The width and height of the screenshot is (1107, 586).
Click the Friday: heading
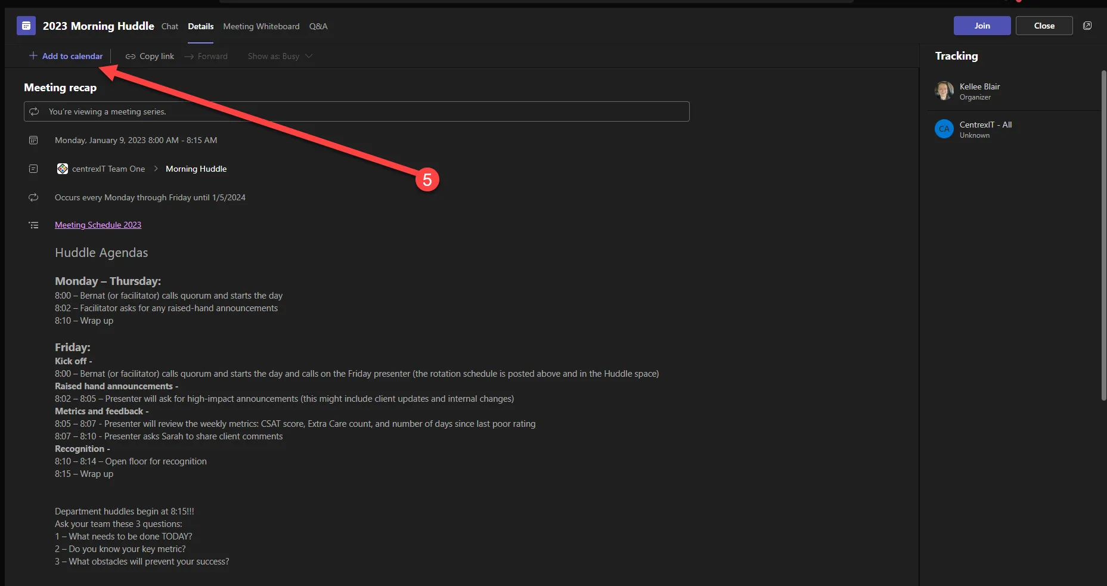click(x=73, y=347)
